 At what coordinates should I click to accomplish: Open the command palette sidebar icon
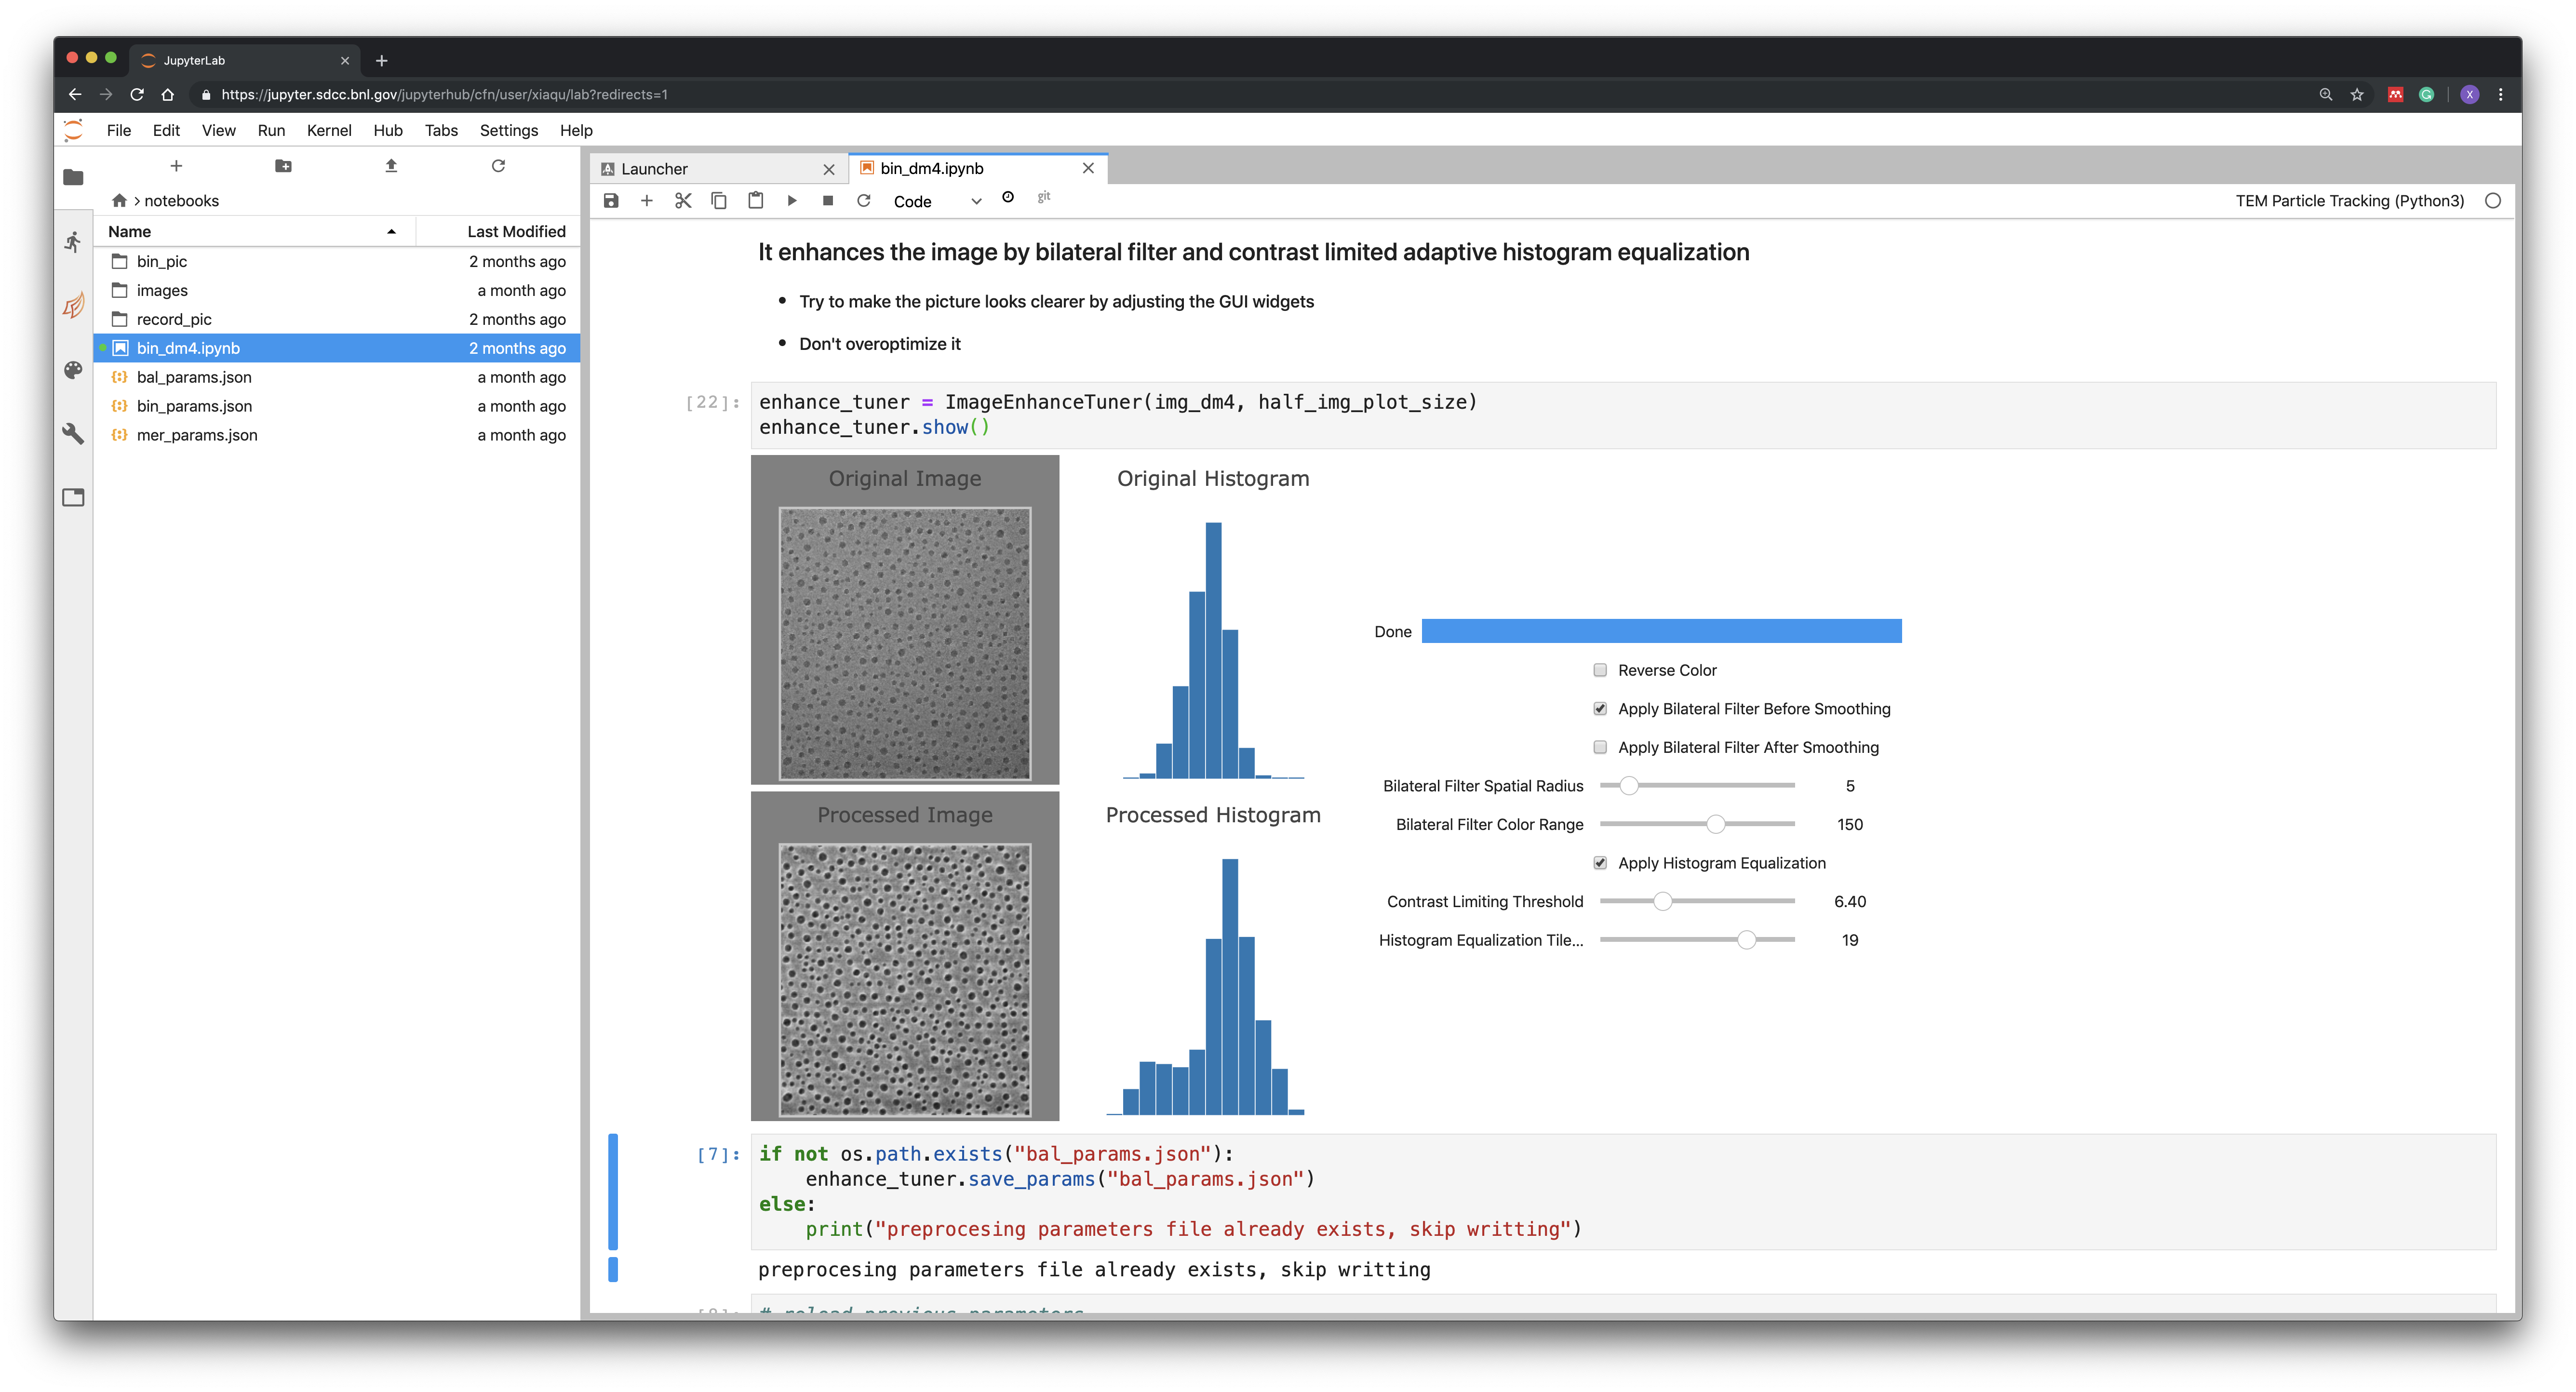73,370
